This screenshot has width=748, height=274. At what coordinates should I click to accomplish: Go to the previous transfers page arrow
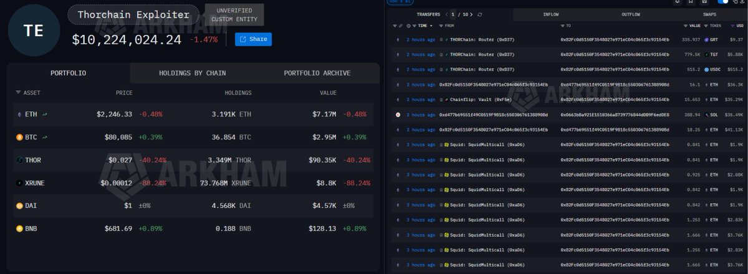coord(447,14)
